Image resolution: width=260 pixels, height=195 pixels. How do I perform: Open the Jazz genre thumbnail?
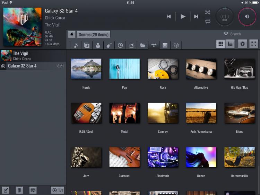tap(86, 157)
